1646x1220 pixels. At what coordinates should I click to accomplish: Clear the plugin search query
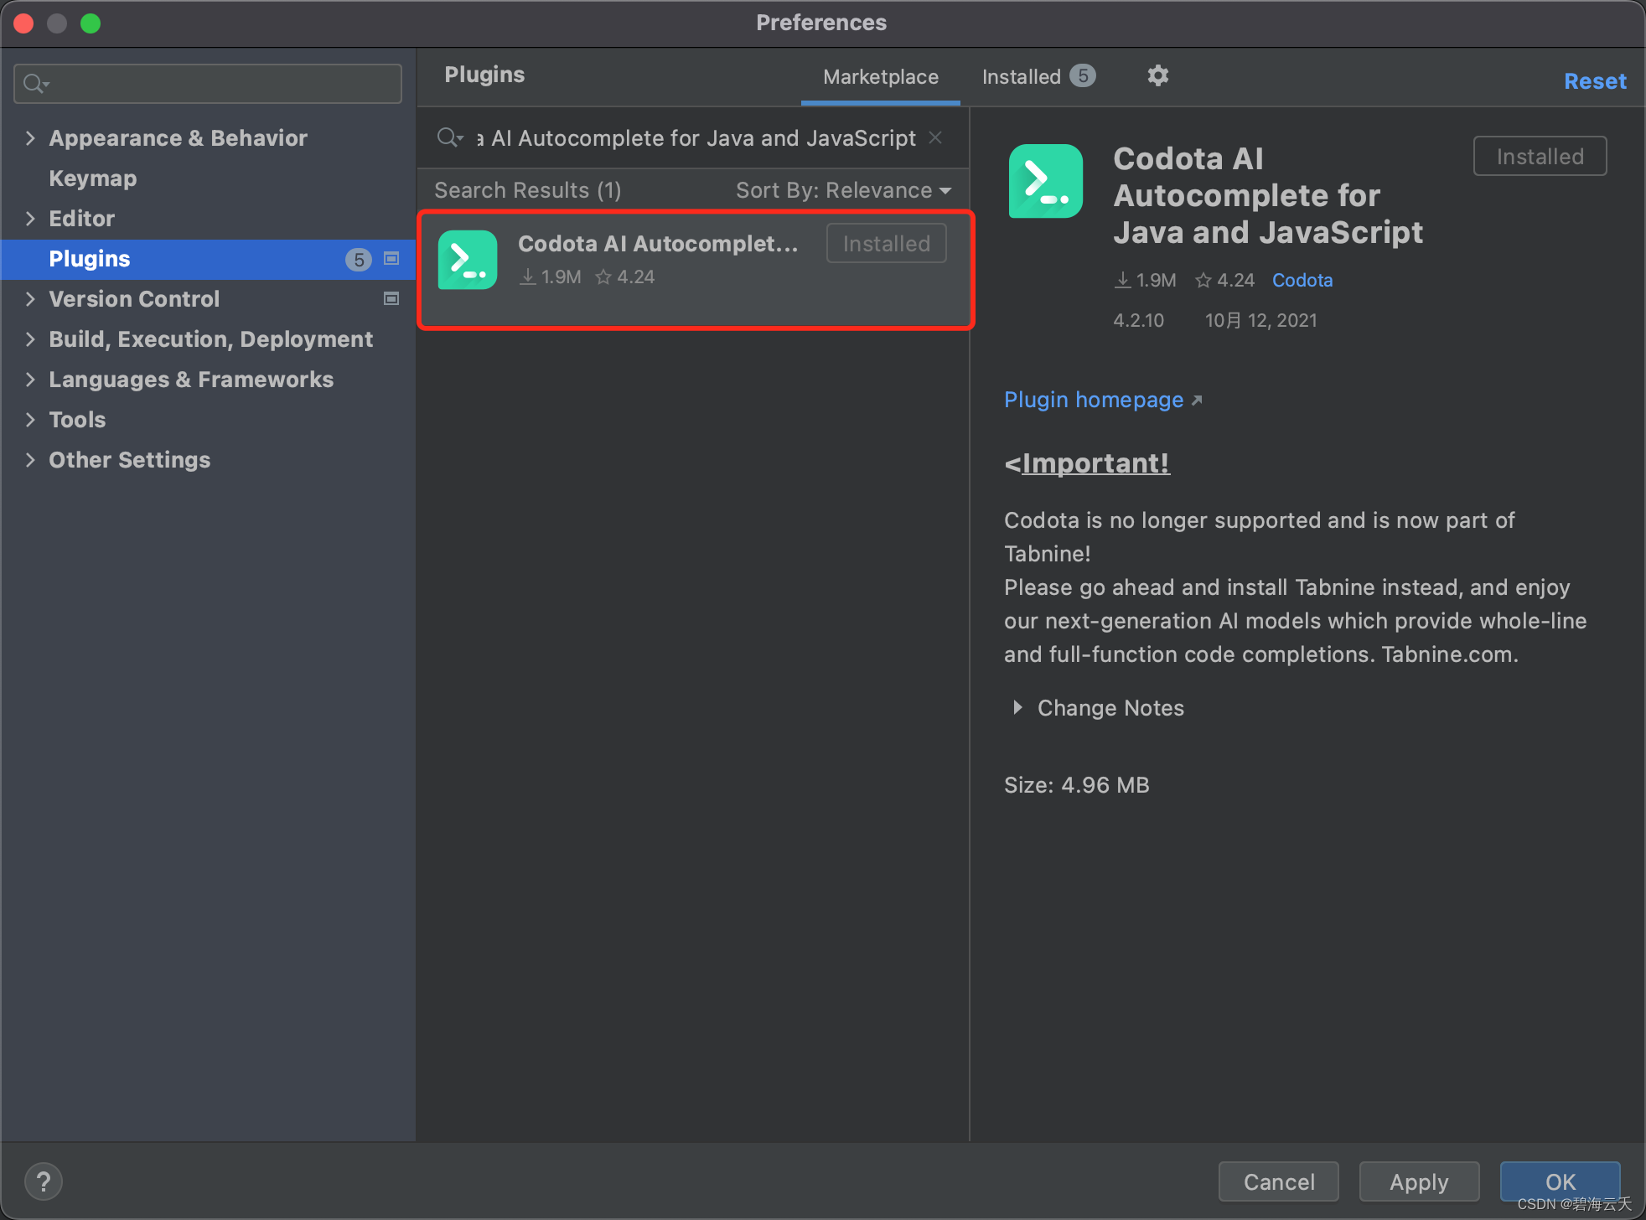[x=936, y=137]
